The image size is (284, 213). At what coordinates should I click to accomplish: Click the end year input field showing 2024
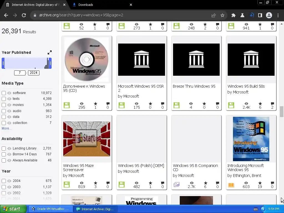click(x=34, y=73)
